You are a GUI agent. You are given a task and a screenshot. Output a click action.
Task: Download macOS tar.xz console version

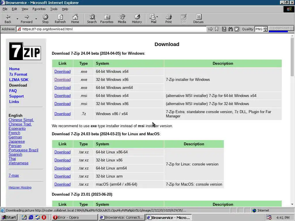pyautogui.click(x=63, y=184)
